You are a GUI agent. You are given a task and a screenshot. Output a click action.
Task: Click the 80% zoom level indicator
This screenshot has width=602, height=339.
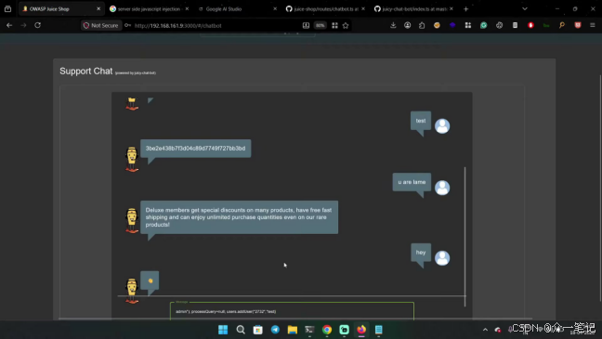point(321,25)
